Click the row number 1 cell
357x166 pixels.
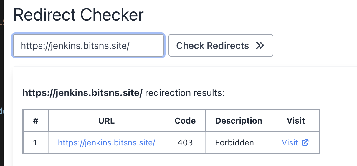[x=36, y=143]
